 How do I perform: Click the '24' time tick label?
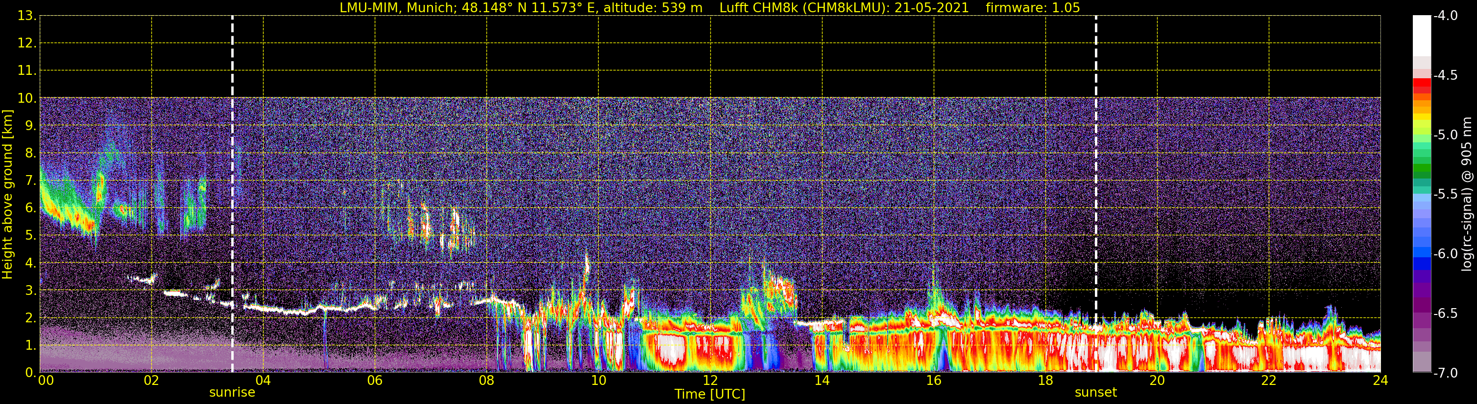(1380, 381)
